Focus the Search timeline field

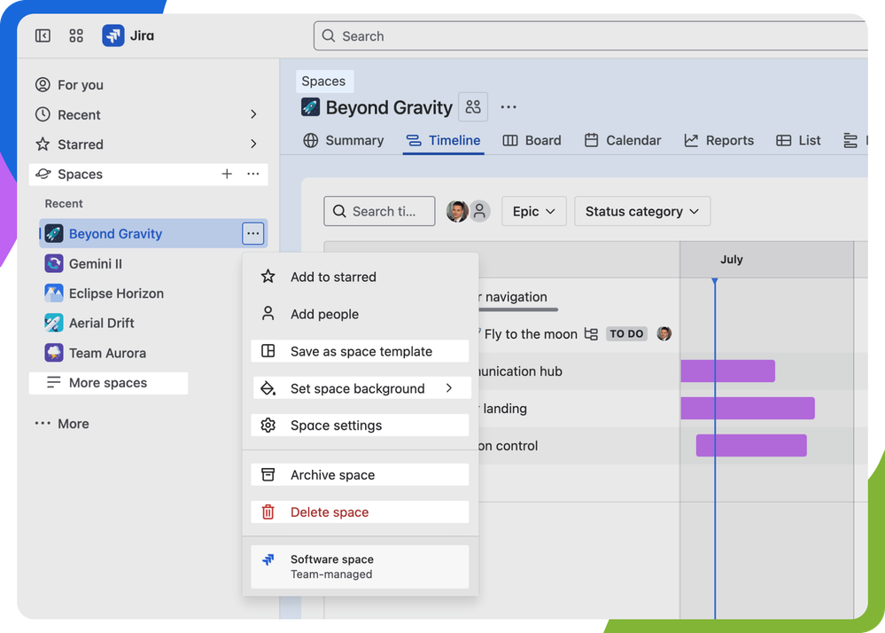pyautogui.click(x=379, y=211)
